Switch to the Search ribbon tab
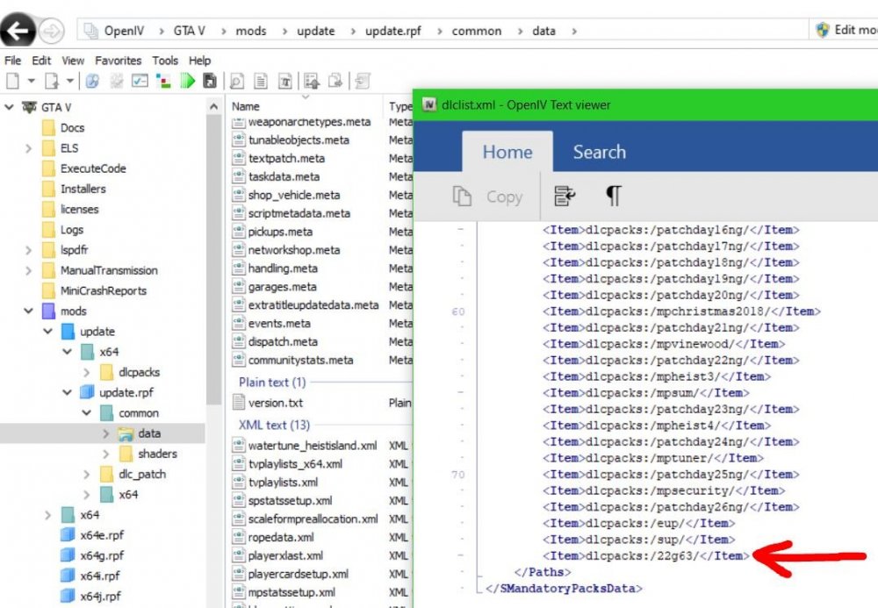This screenshot has width=878, height=608. [599, 152]
